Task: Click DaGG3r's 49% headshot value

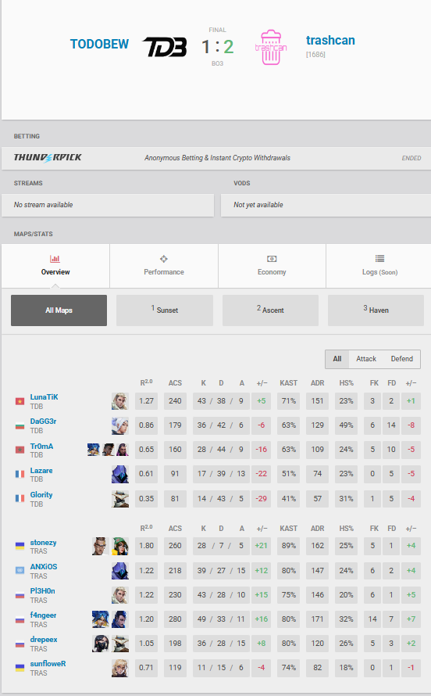Action: [346, 425]
